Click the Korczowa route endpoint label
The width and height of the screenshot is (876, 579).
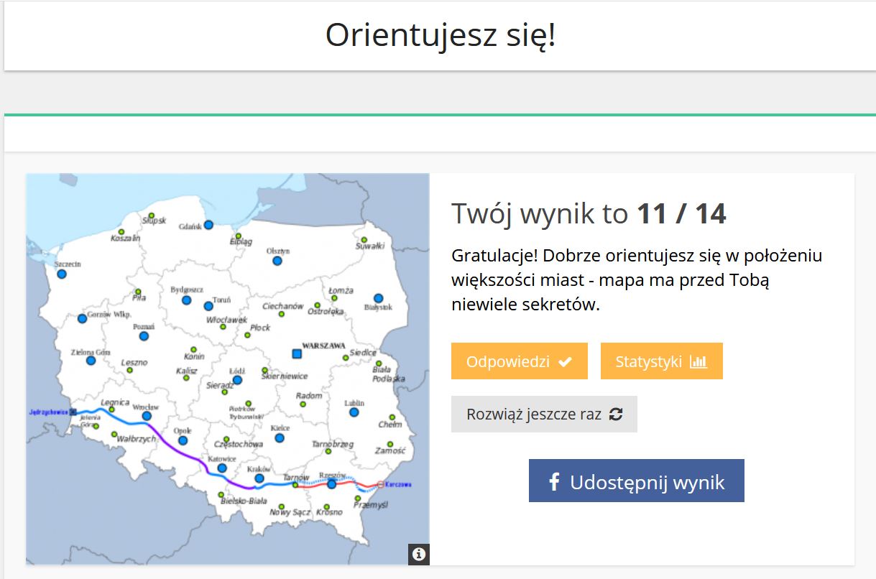pos(399,484)
